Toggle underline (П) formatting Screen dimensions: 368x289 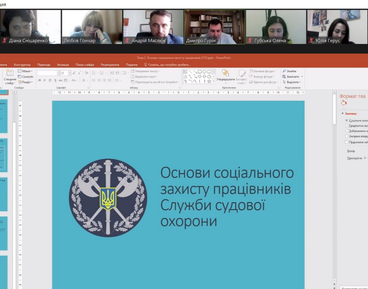(50, 80)
